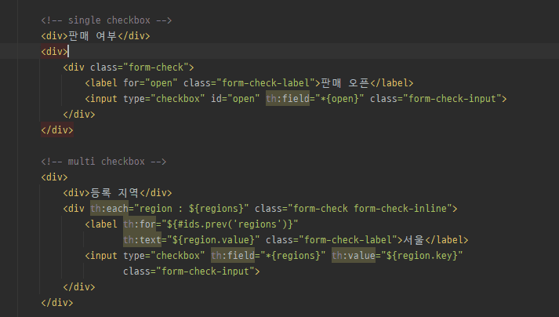Click the '판매 여부' div text
Viewport: 559px width, 317px height.
coord(93,36)
